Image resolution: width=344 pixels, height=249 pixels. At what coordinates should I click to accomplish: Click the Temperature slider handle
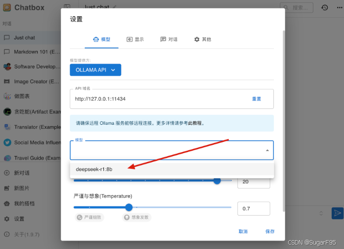pos(129,207)
